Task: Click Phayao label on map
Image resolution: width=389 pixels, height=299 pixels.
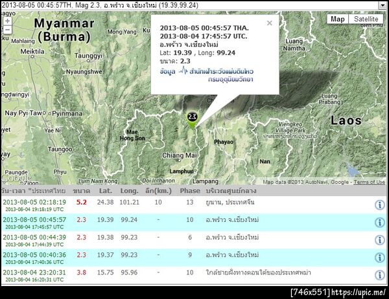Action: tap(224, 142)
